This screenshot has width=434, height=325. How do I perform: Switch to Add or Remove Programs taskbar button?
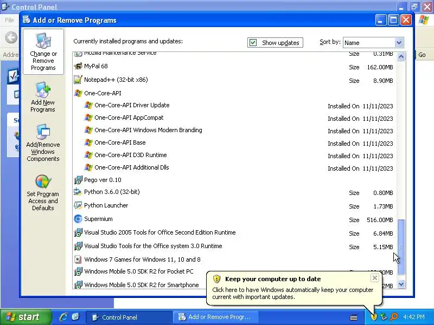tap(215, 317)
